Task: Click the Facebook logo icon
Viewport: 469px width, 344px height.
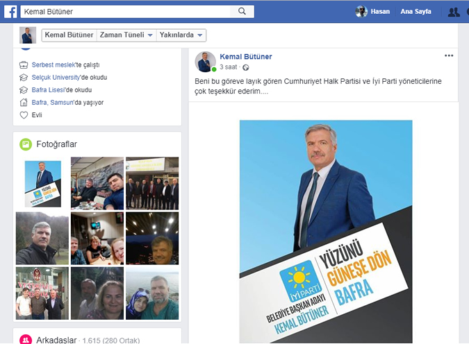Action: pyautogui.click(x=10, y=12)
